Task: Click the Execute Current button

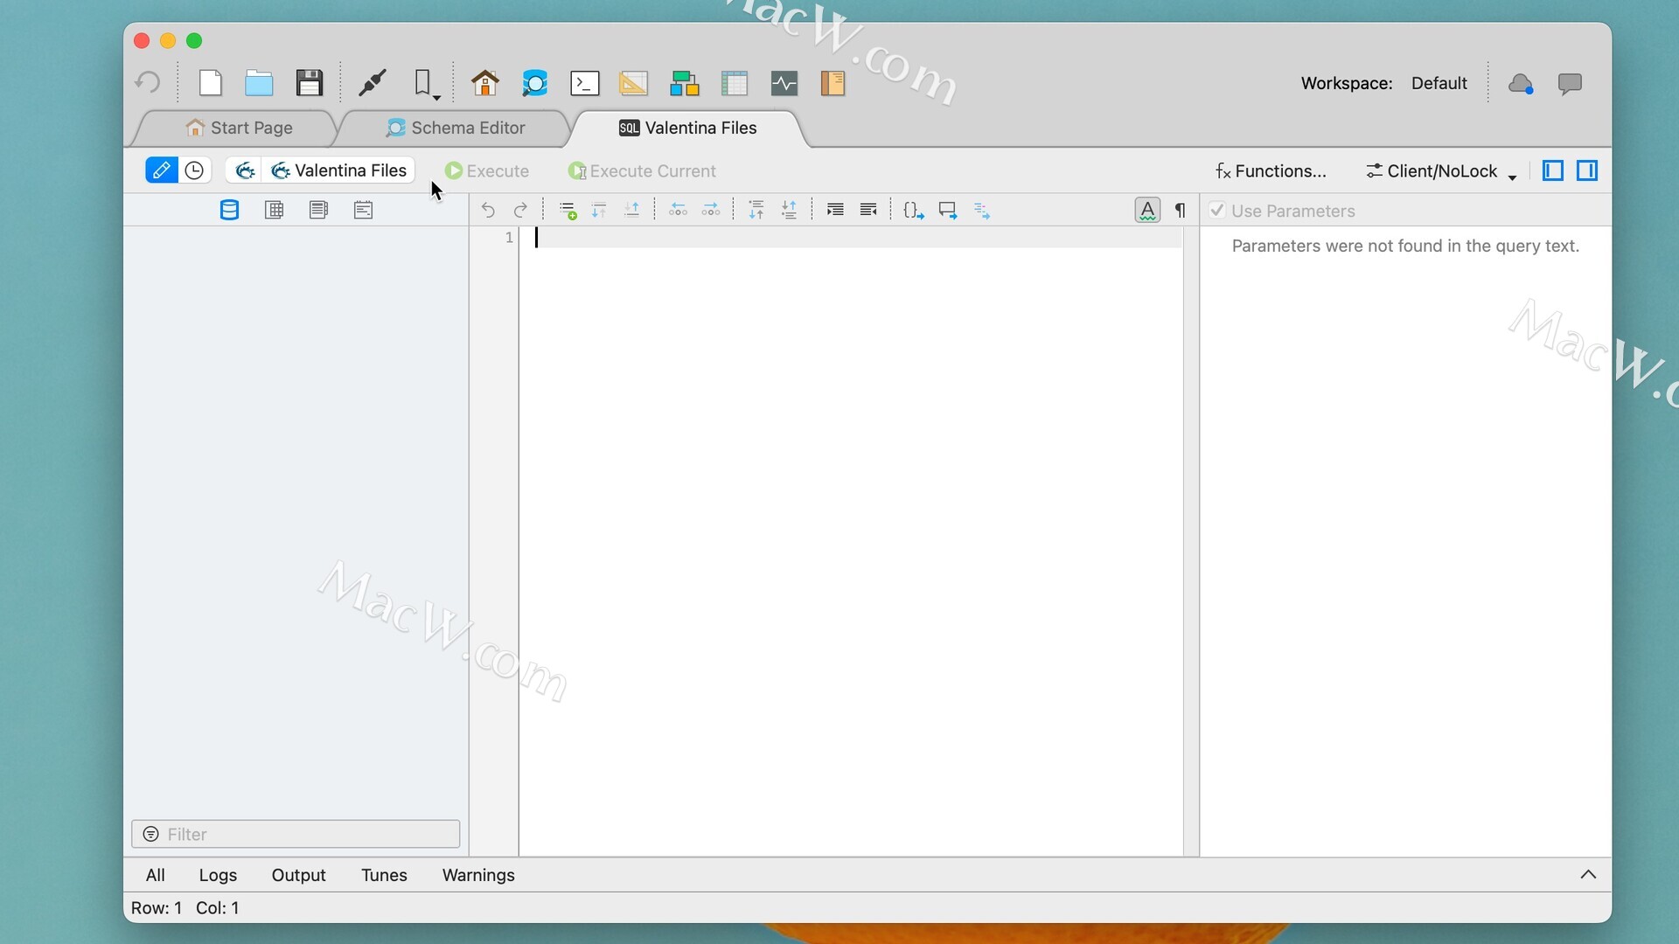Action: 642,171
